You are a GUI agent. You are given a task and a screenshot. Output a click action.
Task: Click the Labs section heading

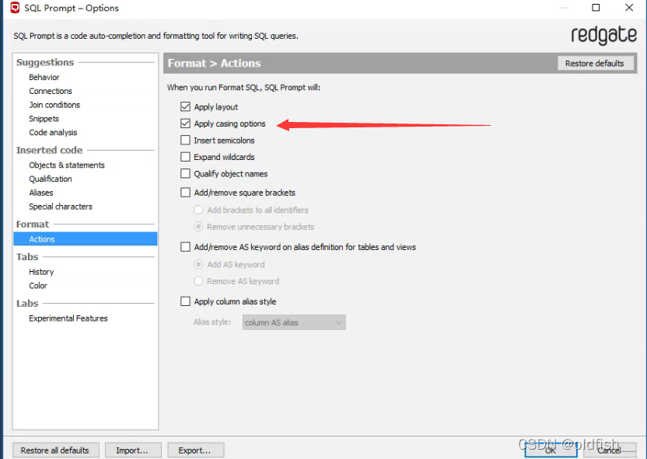click(26, 303)
